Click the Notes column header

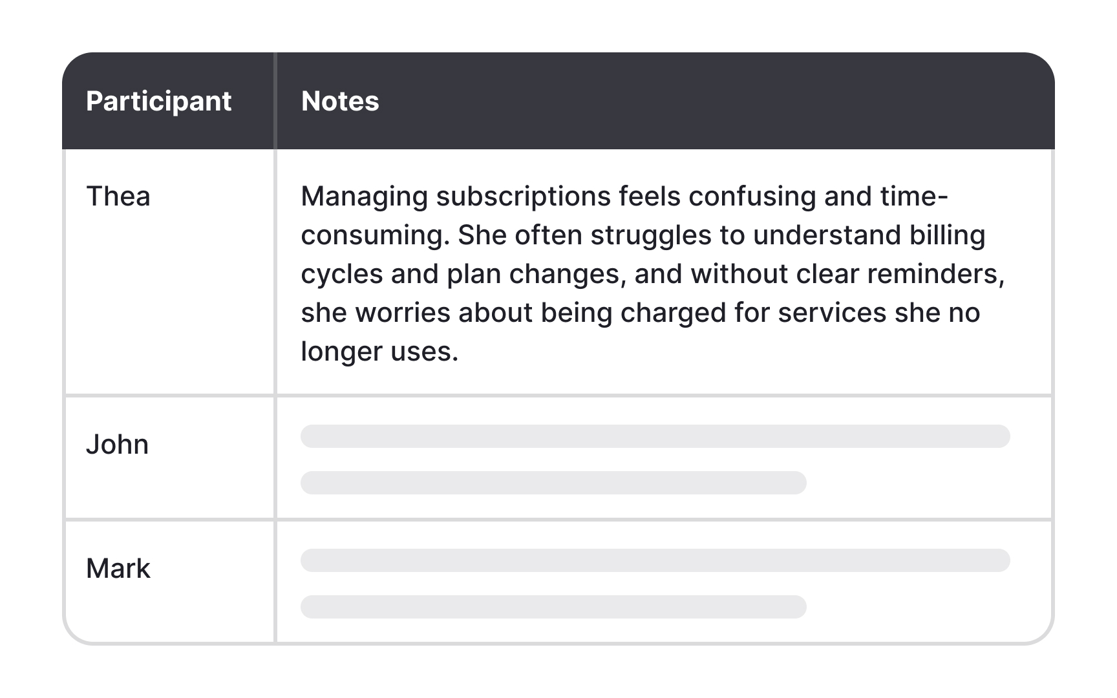340,101
